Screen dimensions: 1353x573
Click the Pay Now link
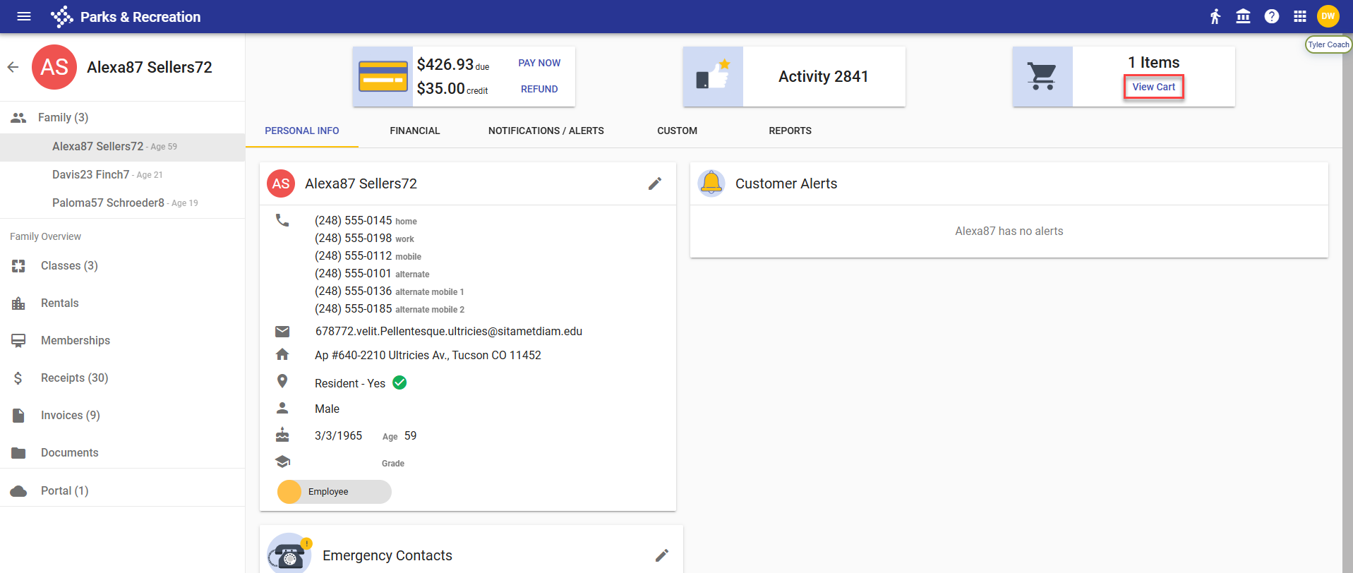point(539,63)
